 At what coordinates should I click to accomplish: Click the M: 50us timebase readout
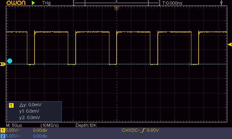14,125
